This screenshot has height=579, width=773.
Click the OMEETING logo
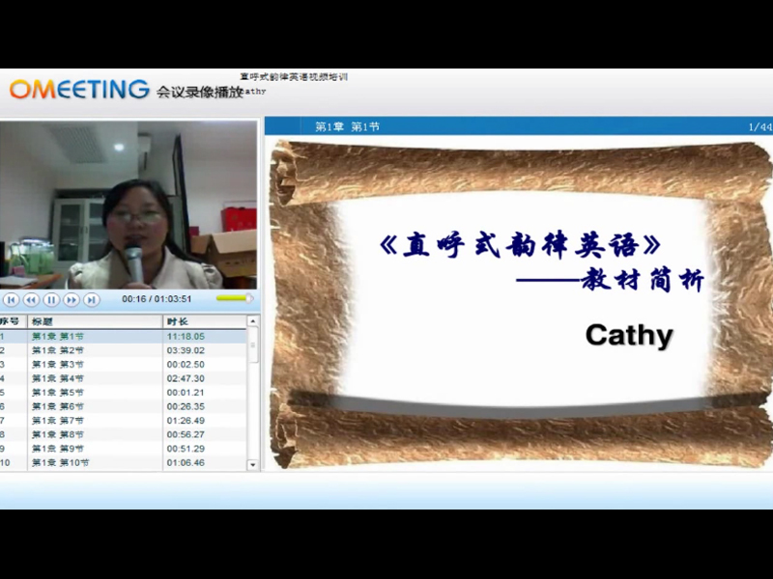pyautogui.click(x=79, y=90)
